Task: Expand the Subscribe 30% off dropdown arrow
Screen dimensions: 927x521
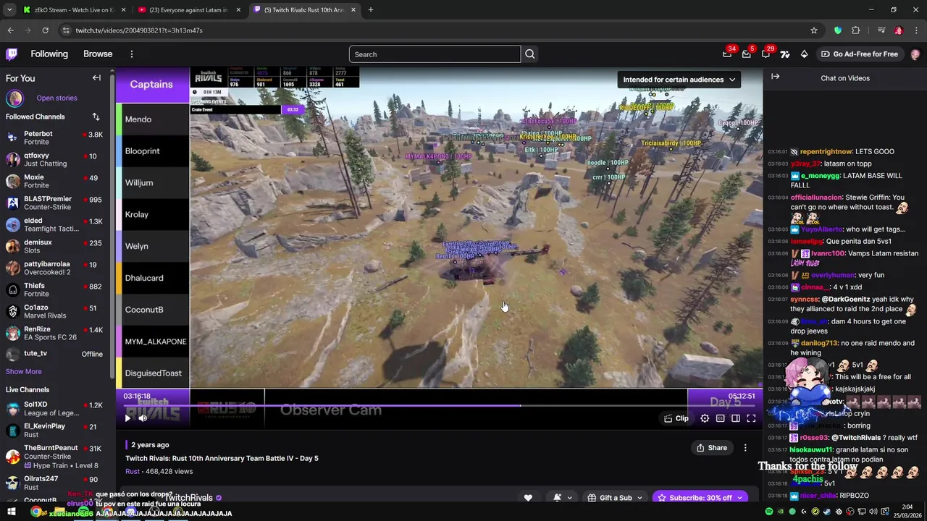Action: click(739, 498)
